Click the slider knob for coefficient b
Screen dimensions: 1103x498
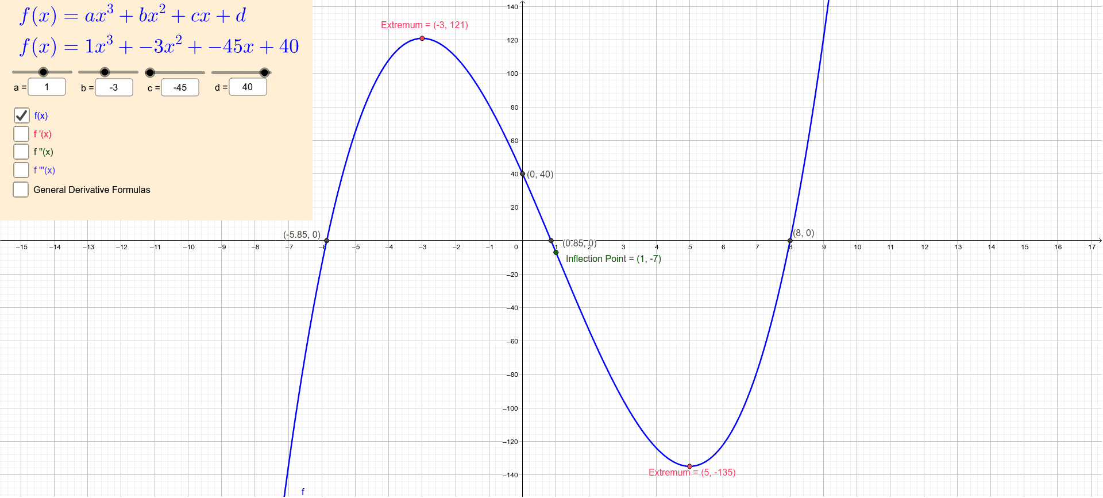point(105,72)
